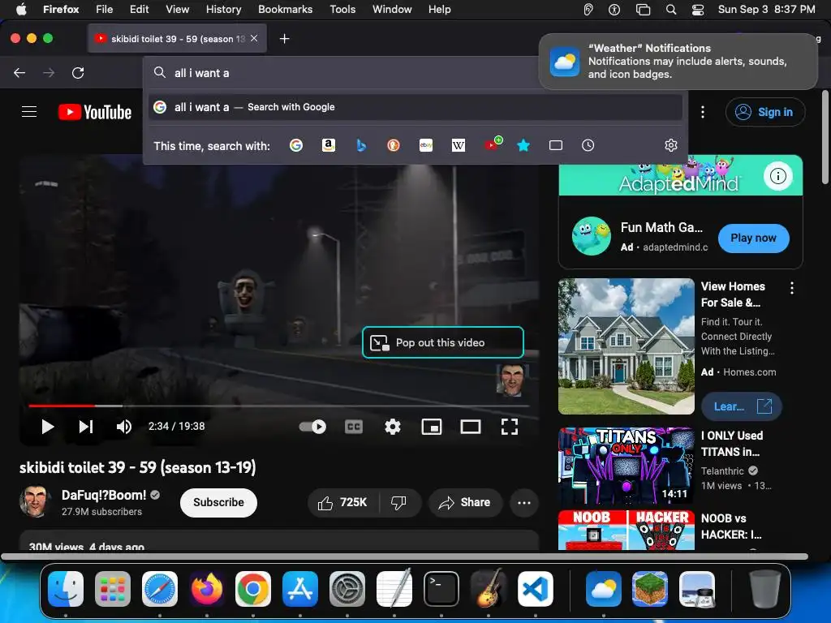Toggle closed captions CC button

point(354,427)
